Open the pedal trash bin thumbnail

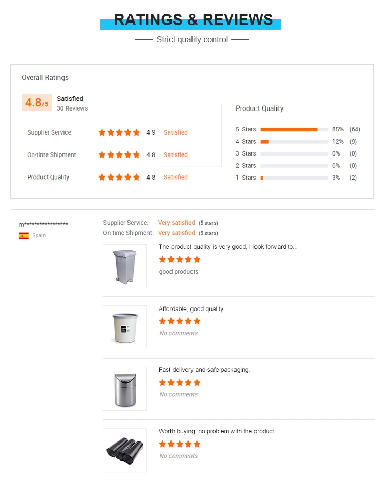tap(125, 266)
